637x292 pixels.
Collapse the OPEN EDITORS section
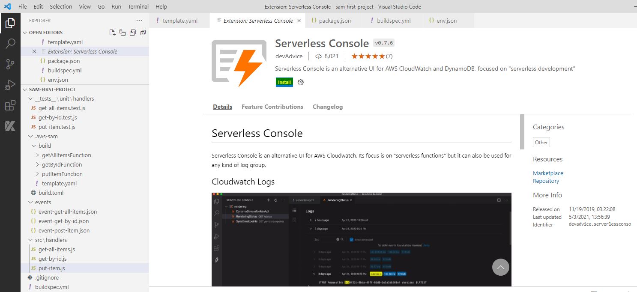(x=25, y=33)
